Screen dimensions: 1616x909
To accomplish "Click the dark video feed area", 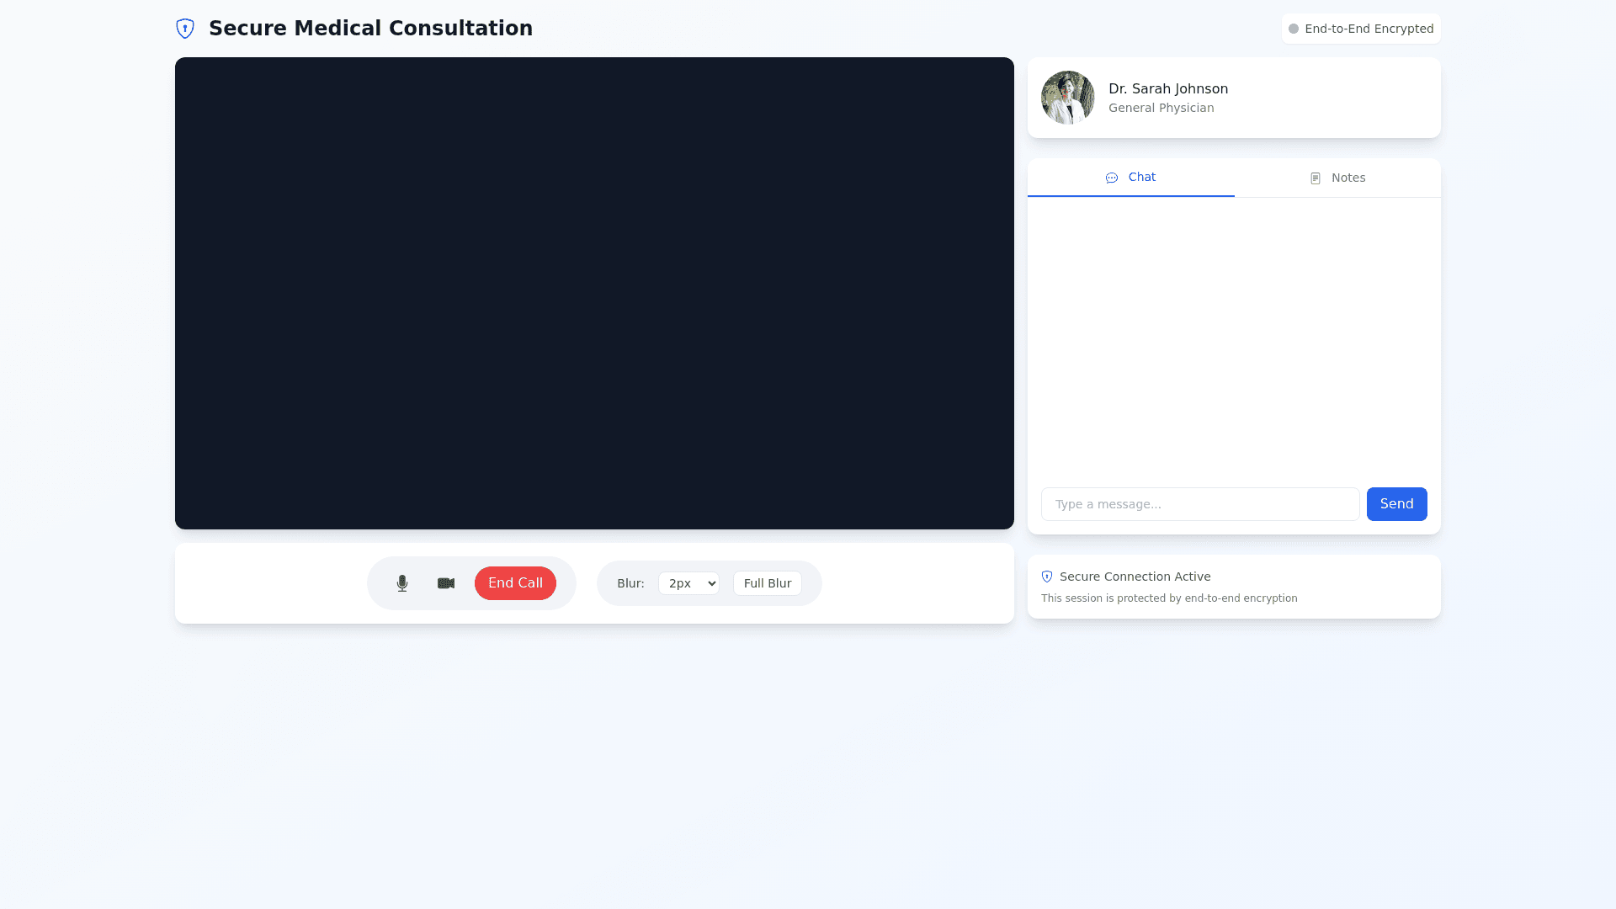I will click(594, 293).
